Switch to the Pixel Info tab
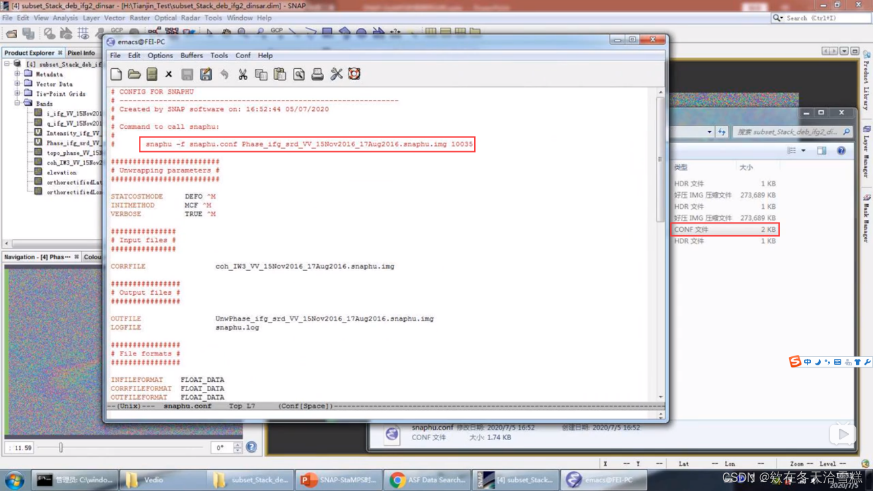Image resolution: width=873 pixels, height=491 pixels. (81, 53)
